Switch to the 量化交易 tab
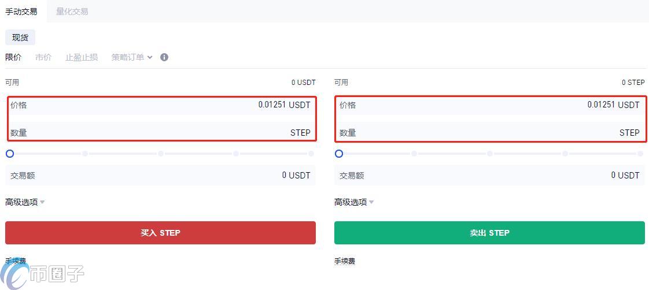Screen dimensions: 649x290 click(x=72, y=12)
